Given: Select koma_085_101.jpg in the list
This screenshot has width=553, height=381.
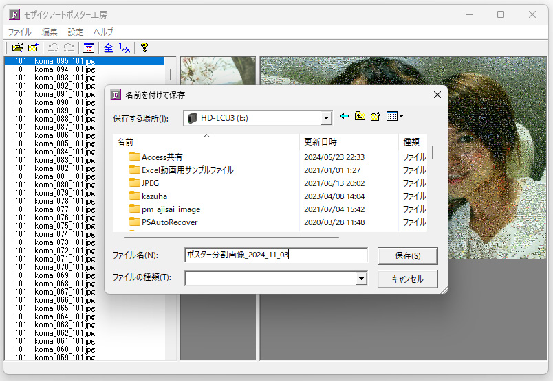Looking at the screenshot, I should click(x=85, y=143).
